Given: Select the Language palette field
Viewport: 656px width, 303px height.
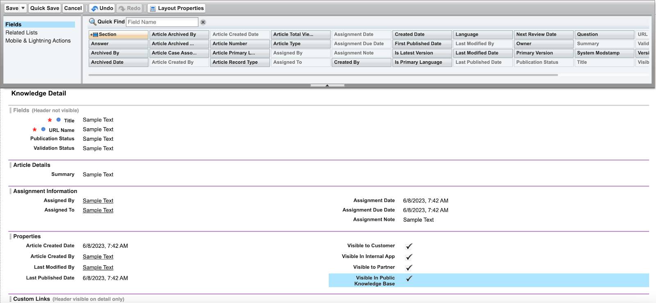Looking at the screenshot, I should click(483, 35).
